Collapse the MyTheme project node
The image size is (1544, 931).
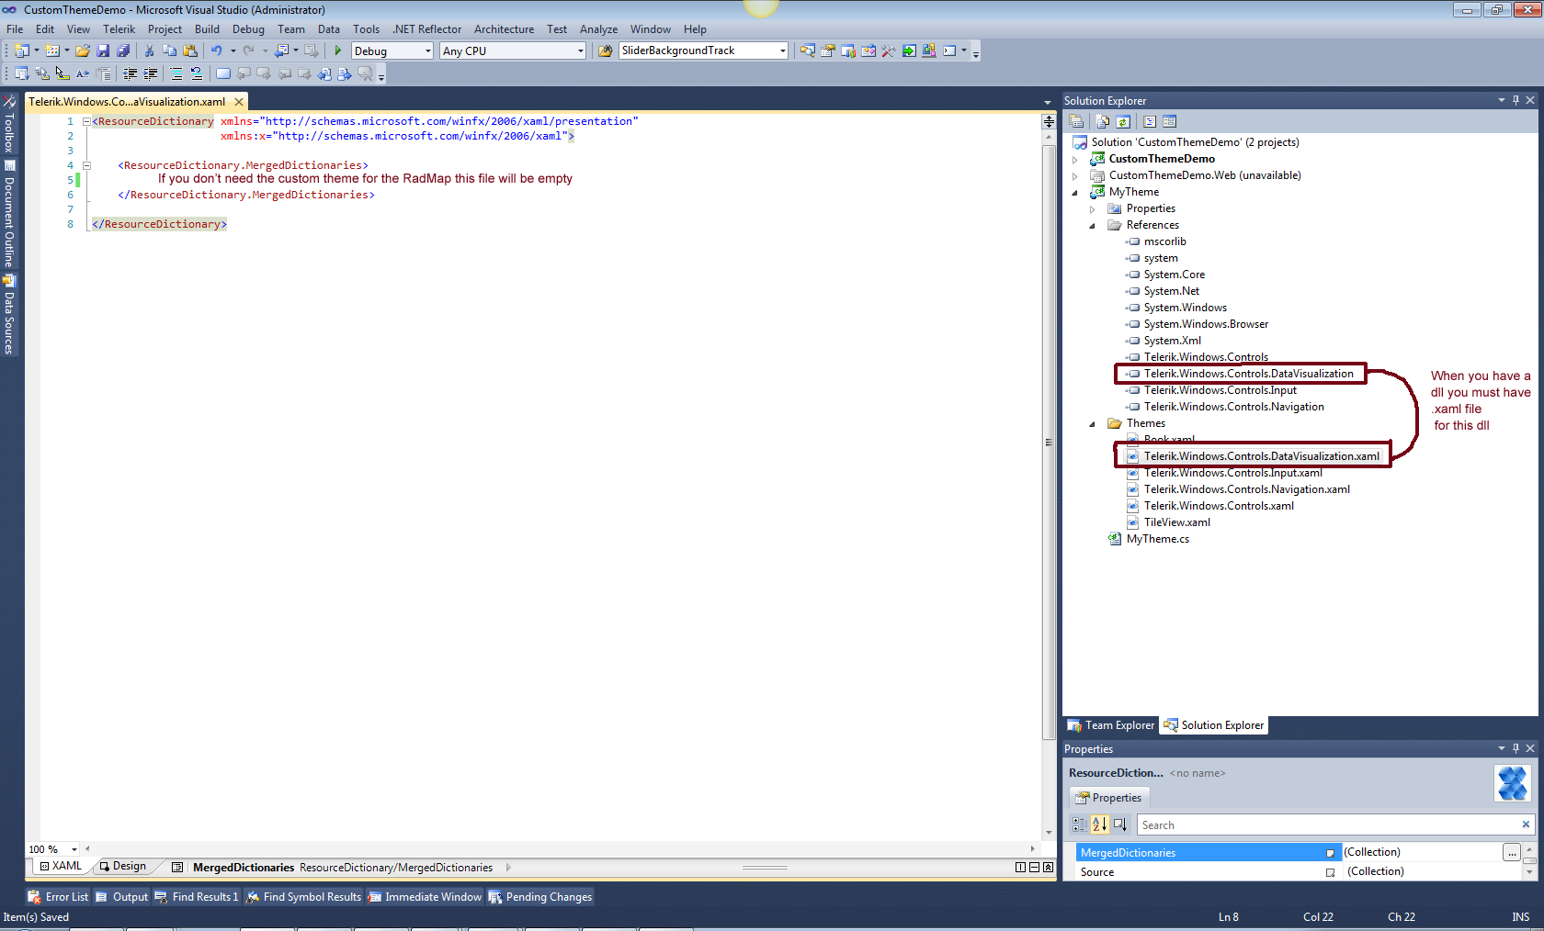coord(1075,193)
